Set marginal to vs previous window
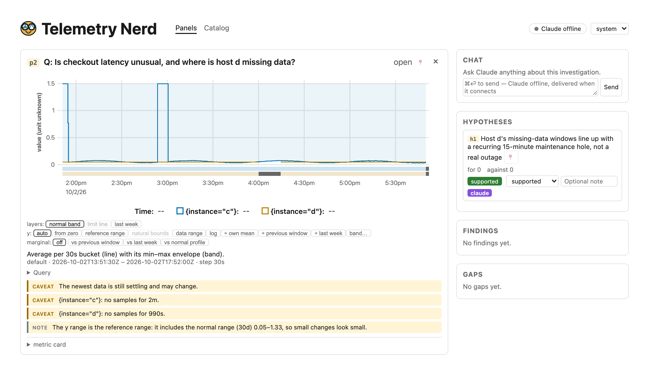This screenshot has width=649, height=371. click(95, 242)
